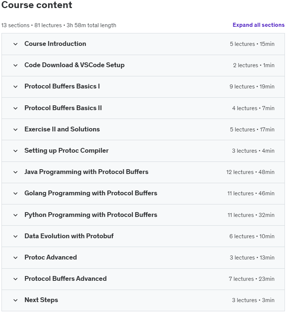Image resolution: width=286 pixels, height=312 pixels.
Task: Expand chevron beside Java Programming with Protocol Buffers
Action: (15, 172)
